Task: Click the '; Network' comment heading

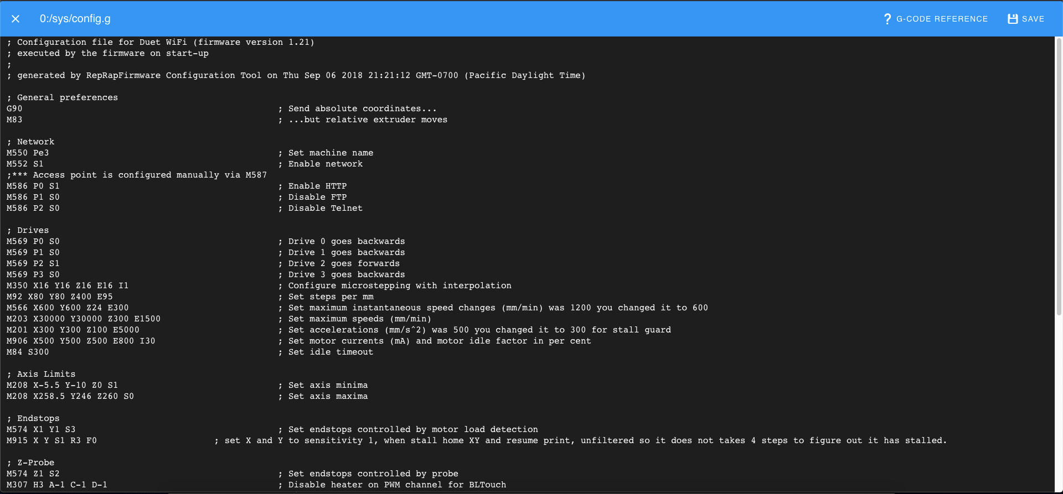Action: [x=30, y=142]
